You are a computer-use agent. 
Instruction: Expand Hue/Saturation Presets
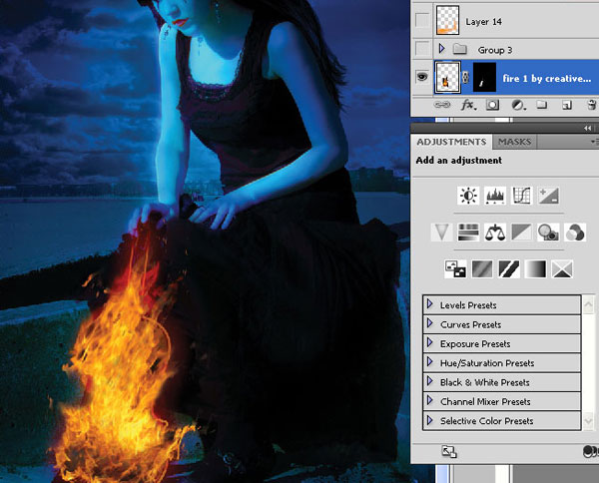(430, 361)
